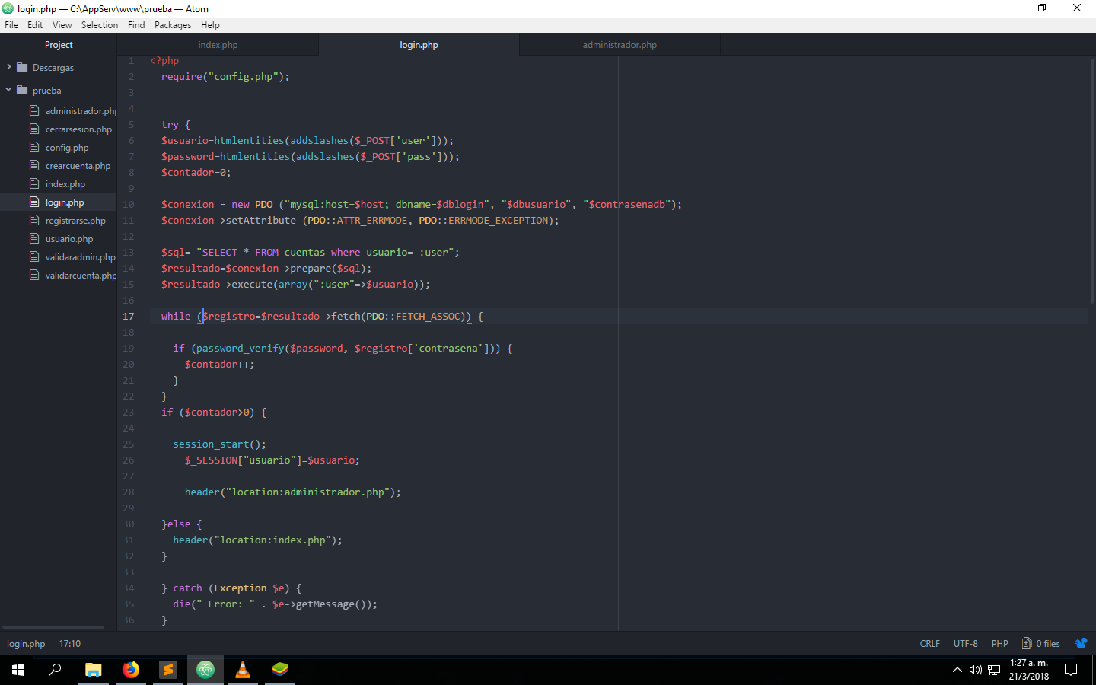Click the CRLF line ending selector
This screenshot has height=685, width=1096.
pyautogui.click(x=929, y=644)
